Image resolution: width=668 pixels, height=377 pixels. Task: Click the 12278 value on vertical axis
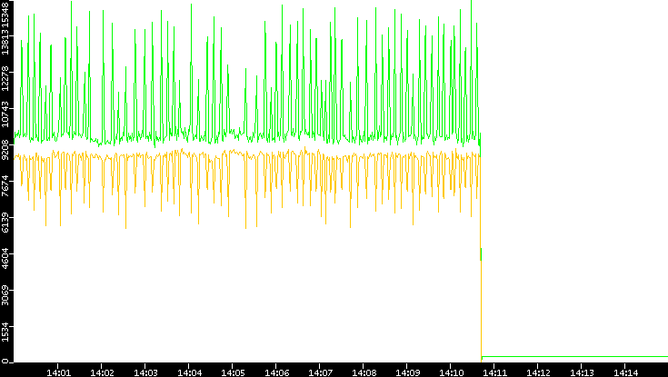click(x=5, y=80)
